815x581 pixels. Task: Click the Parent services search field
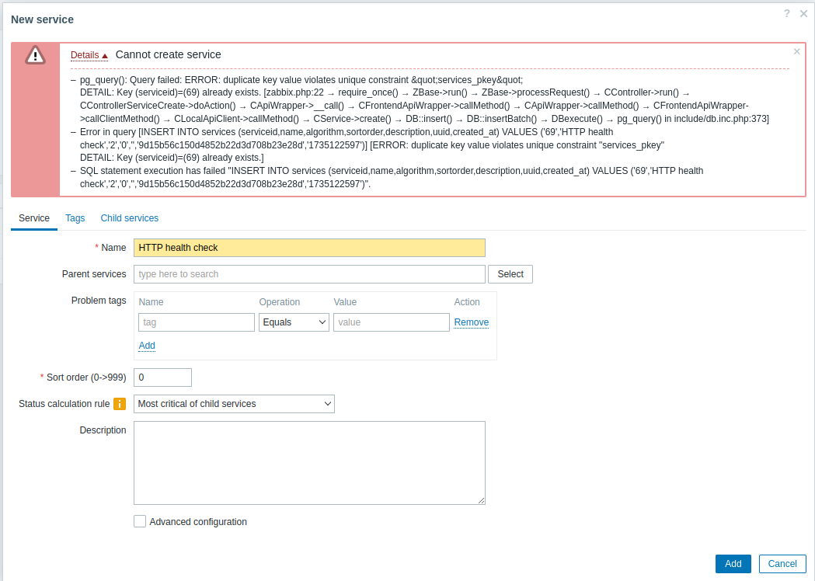click(309, 274)
